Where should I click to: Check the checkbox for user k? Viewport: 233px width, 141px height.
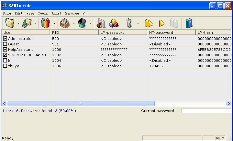(x=5, y=61)
